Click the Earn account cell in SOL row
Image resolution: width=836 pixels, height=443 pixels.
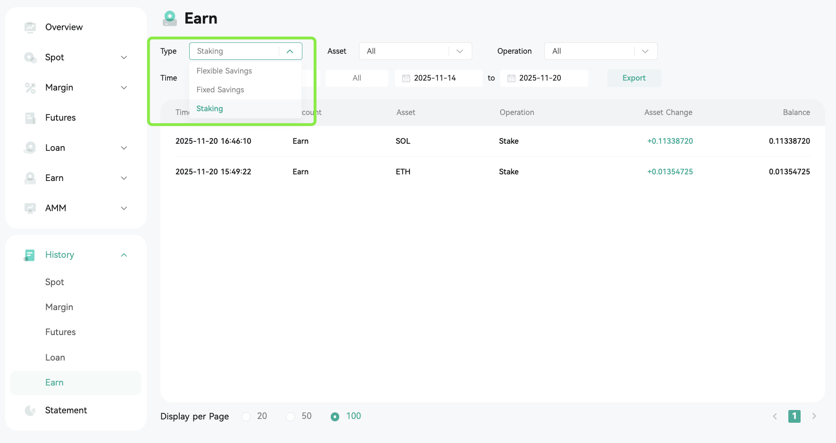[x=301, y=141]
